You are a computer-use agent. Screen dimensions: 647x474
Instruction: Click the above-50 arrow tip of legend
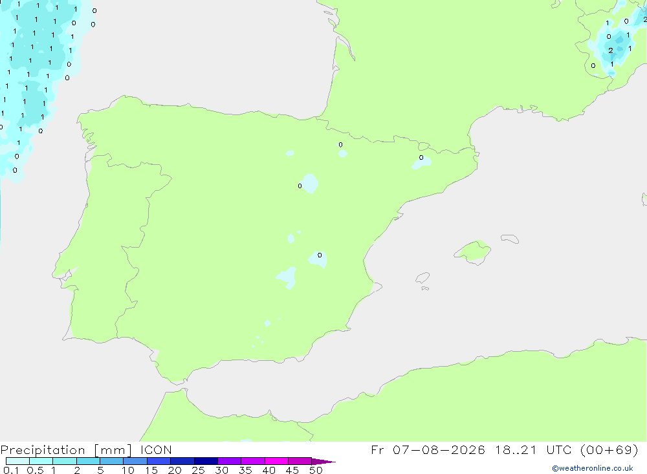click(x=323, y=462)
